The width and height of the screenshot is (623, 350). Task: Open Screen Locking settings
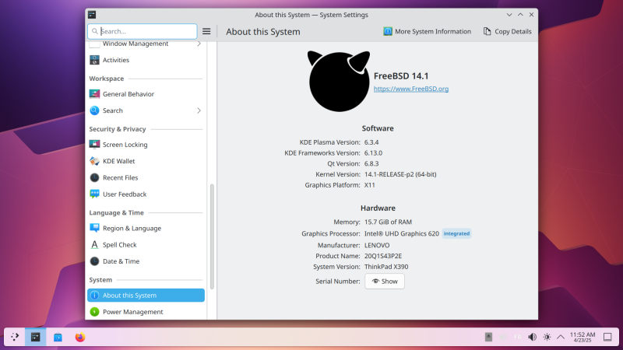(x=146, y=145)
